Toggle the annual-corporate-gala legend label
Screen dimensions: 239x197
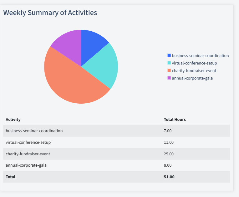coord(192,78)
